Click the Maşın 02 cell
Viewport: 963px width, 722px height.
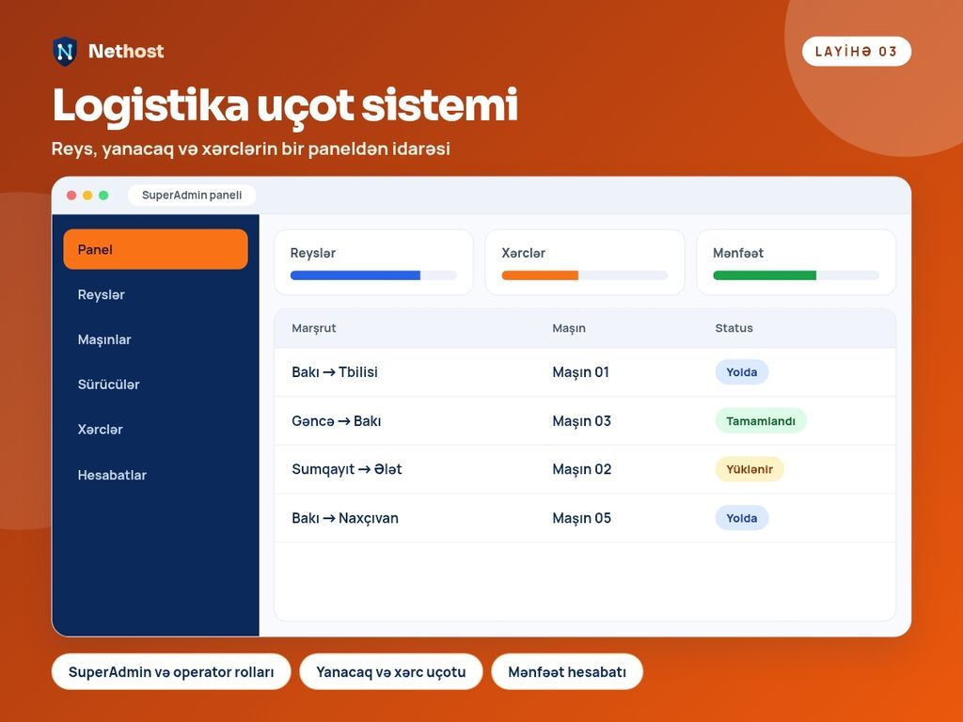(581, 469)
